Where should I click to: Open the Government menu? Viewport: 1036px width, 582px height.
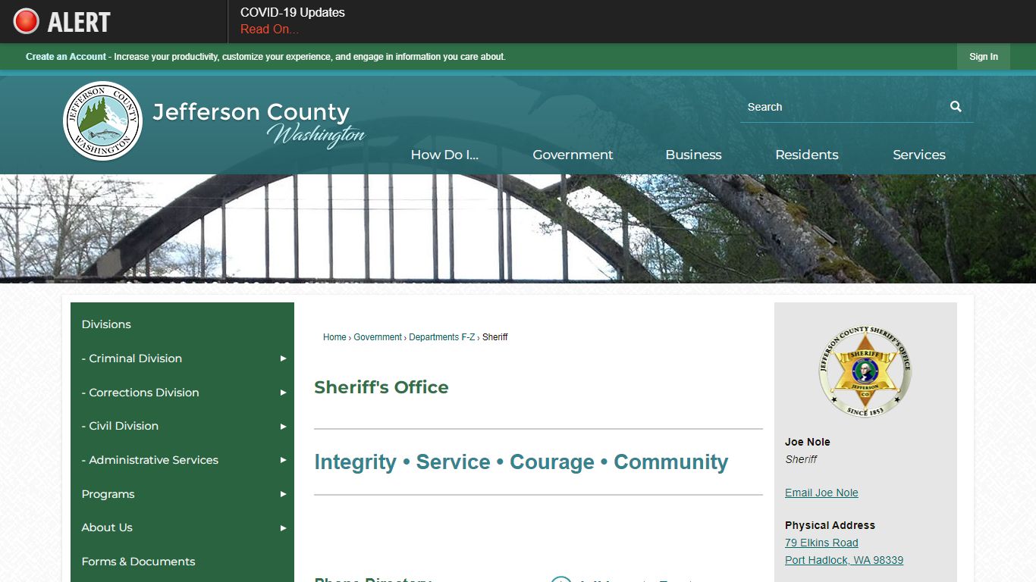click(x=573, y=155)
